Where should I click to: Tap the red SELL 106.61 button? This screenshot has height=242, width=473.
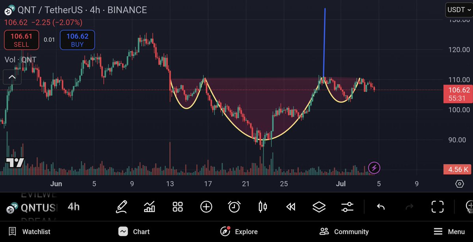click(22, 40)
